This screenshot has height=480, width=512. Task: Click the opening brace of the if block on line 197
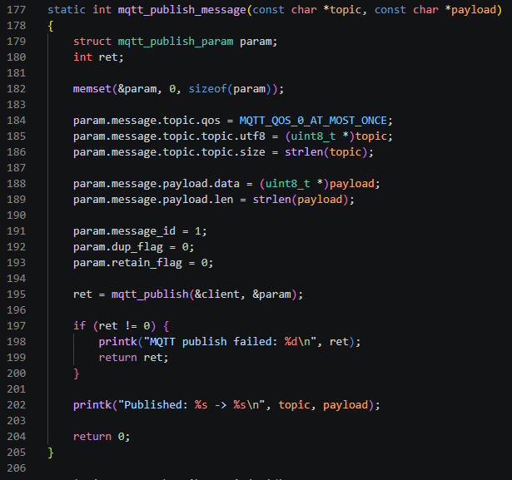click(x=166, y=326)
